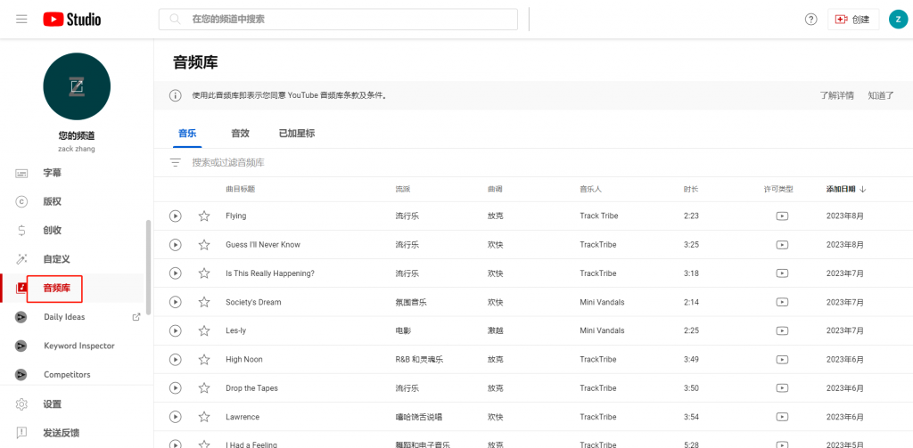Screen dimensions: 913x448
Task: Click the license icon for Society's Dream
Action: [783, 302]
